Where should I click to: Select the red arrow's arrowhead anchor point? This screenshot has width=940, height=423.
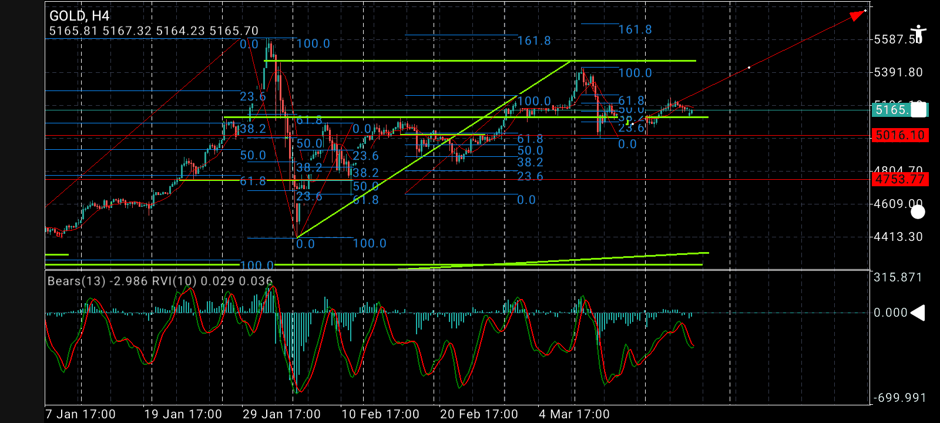pos(865,11)
